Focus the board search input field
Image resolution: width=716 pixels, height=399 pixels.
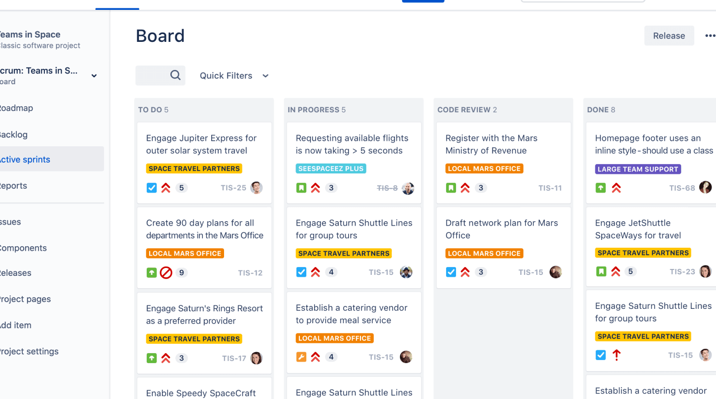161,75
